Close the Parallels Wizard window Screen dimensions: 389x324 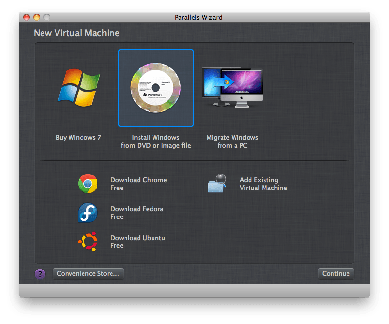[28, 18]
